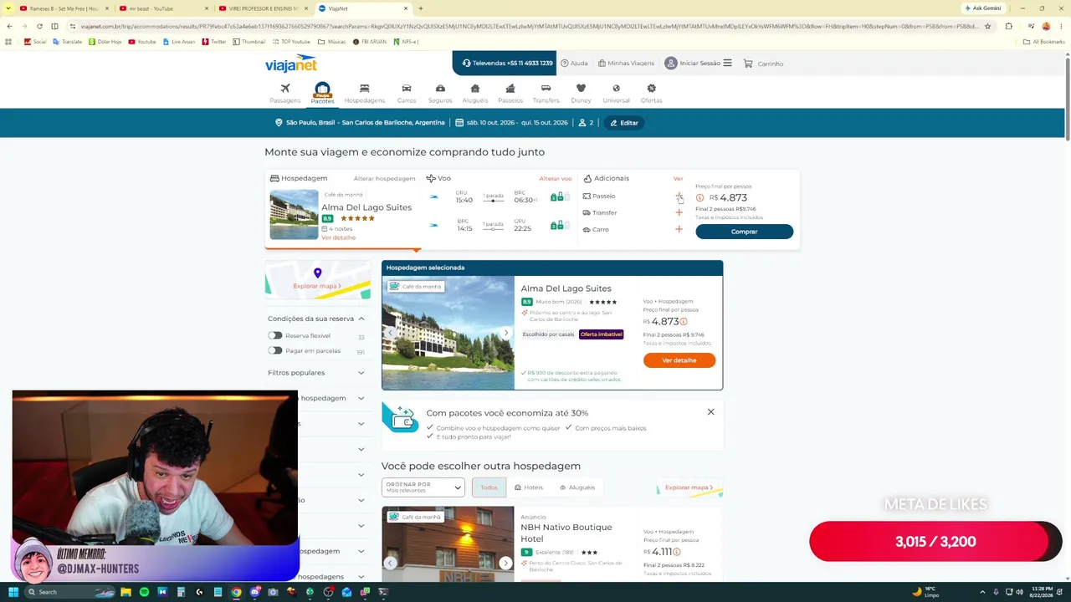Open the Explorar mapa preview in sidebar
1071x602 pixels.
(x=317, y=280)
